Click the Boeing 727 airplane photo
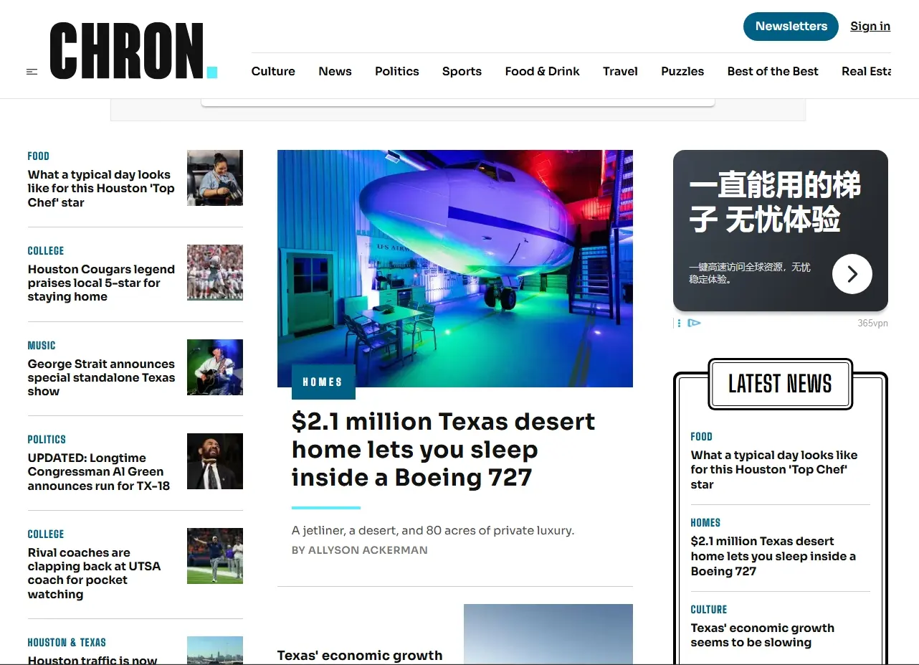This screenshot has height=665, width=919. (x=454, y=268)
